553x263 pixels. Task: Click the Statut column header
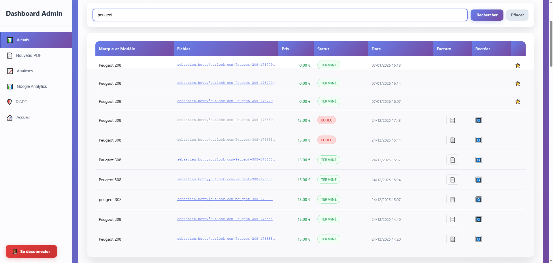[x=341, y=49]
